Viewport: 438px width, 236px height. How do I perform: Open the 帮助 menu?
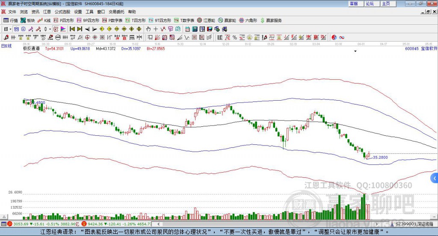[x=132, y=12]
